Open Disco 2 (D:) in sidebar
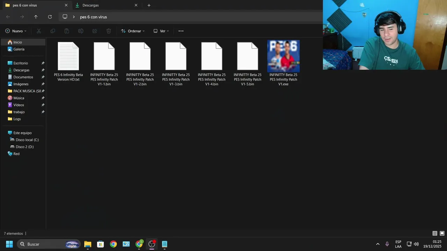The height and width of the screenshot is (251, 447). 23,147
